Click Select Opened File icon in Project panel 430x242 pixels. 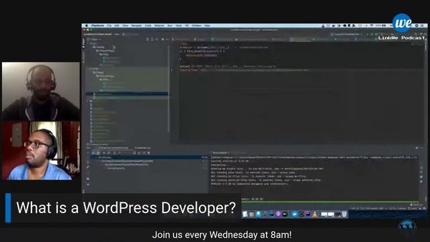(x=148, y=40)
